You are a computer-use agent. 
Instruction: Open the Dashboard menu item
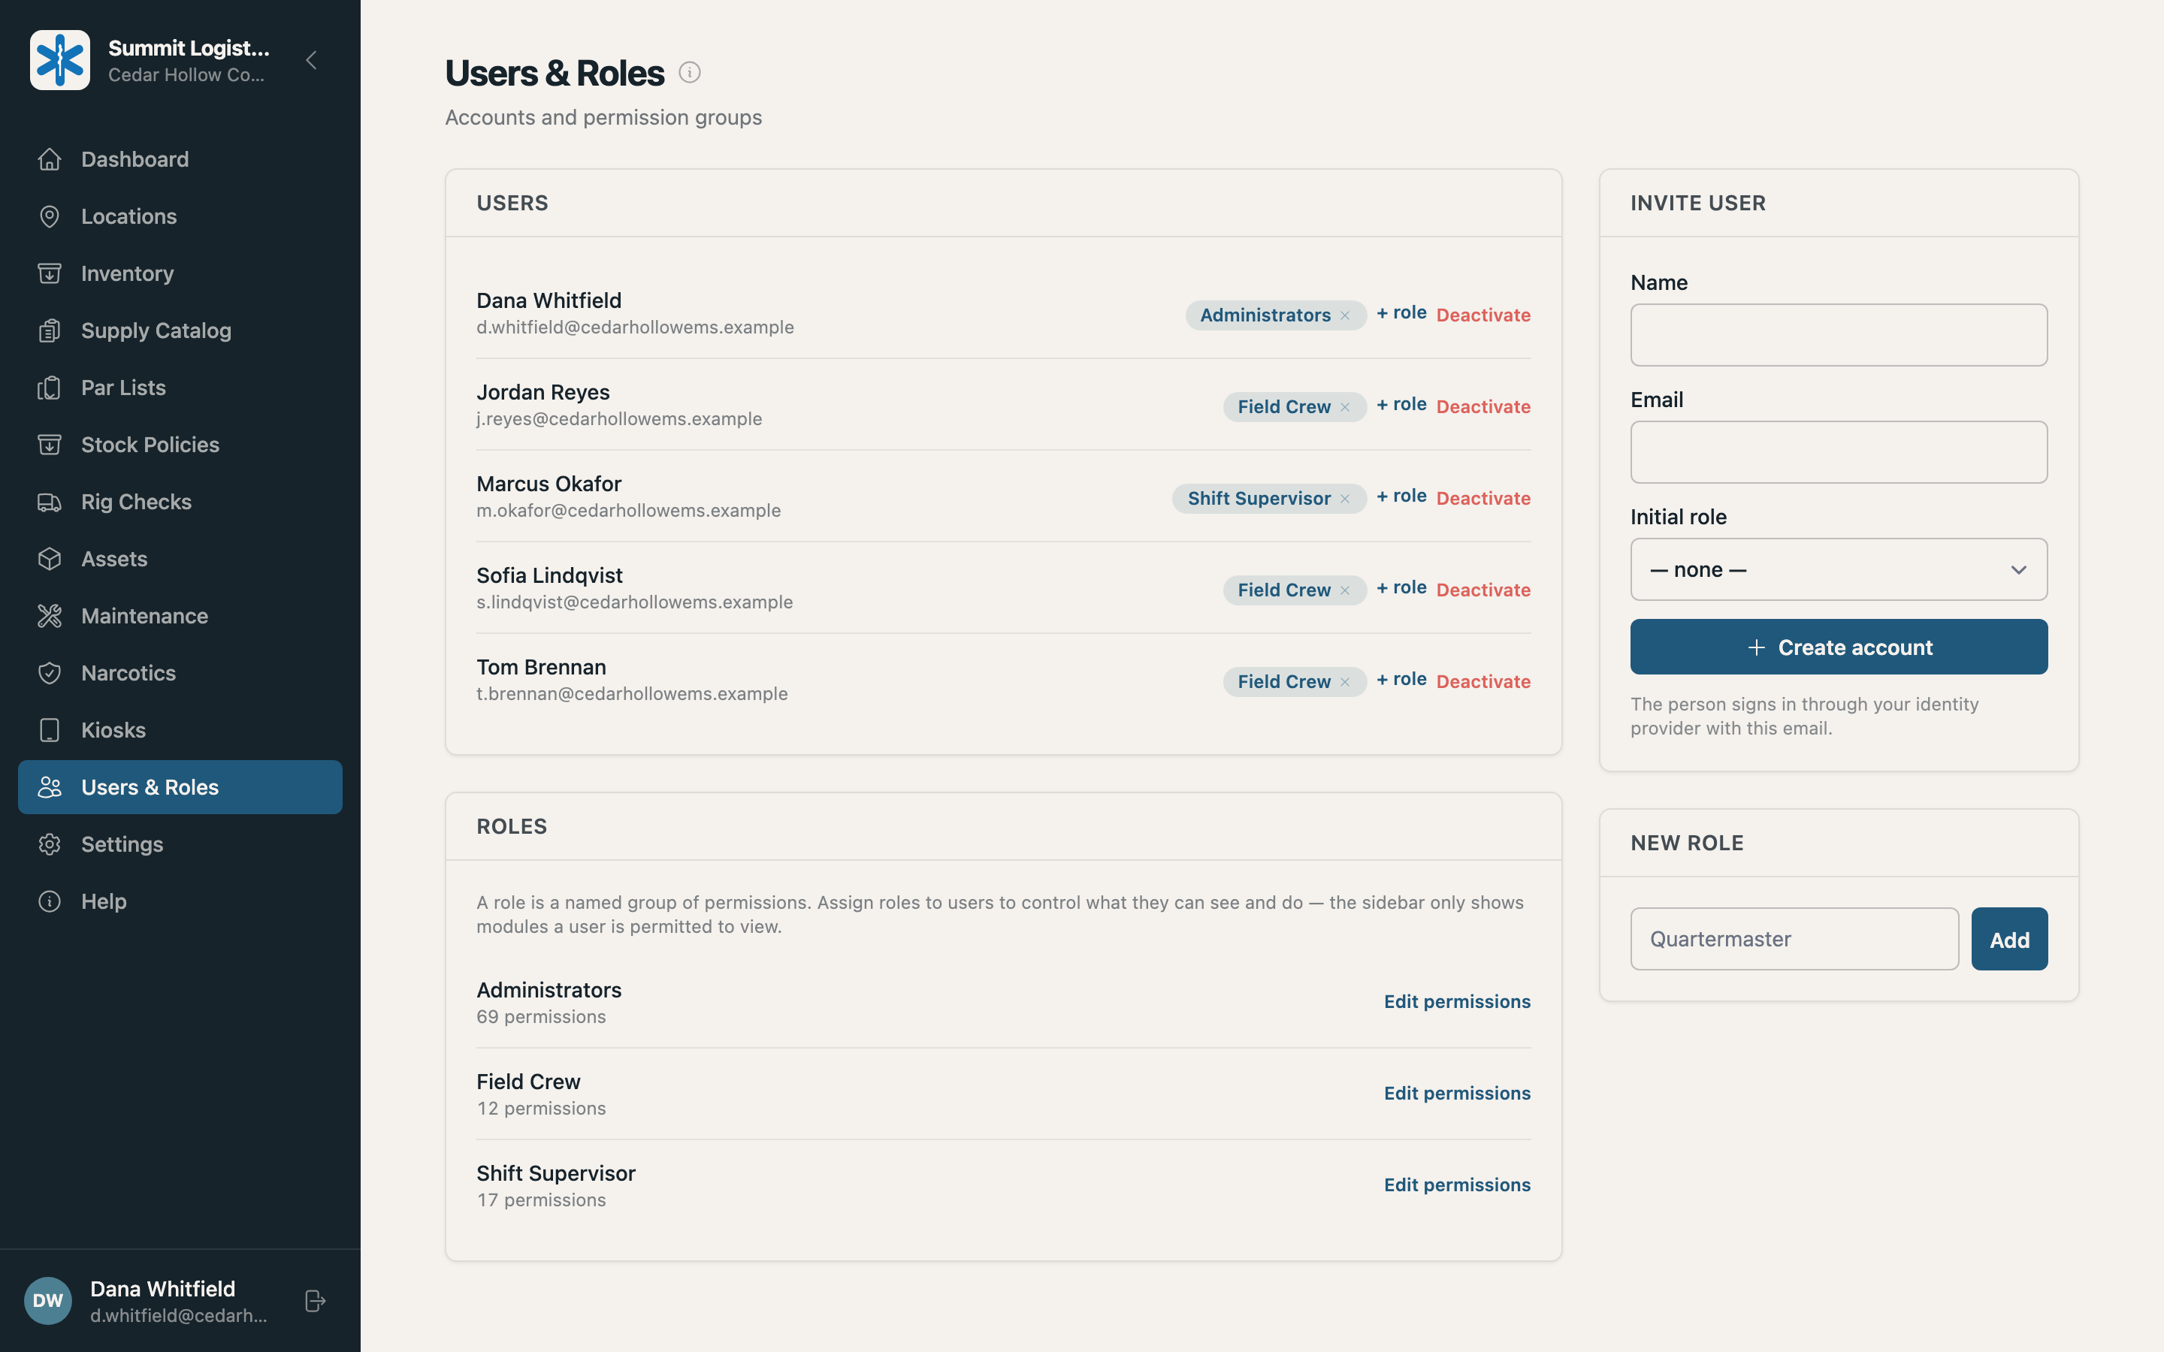tap(180, 159)
